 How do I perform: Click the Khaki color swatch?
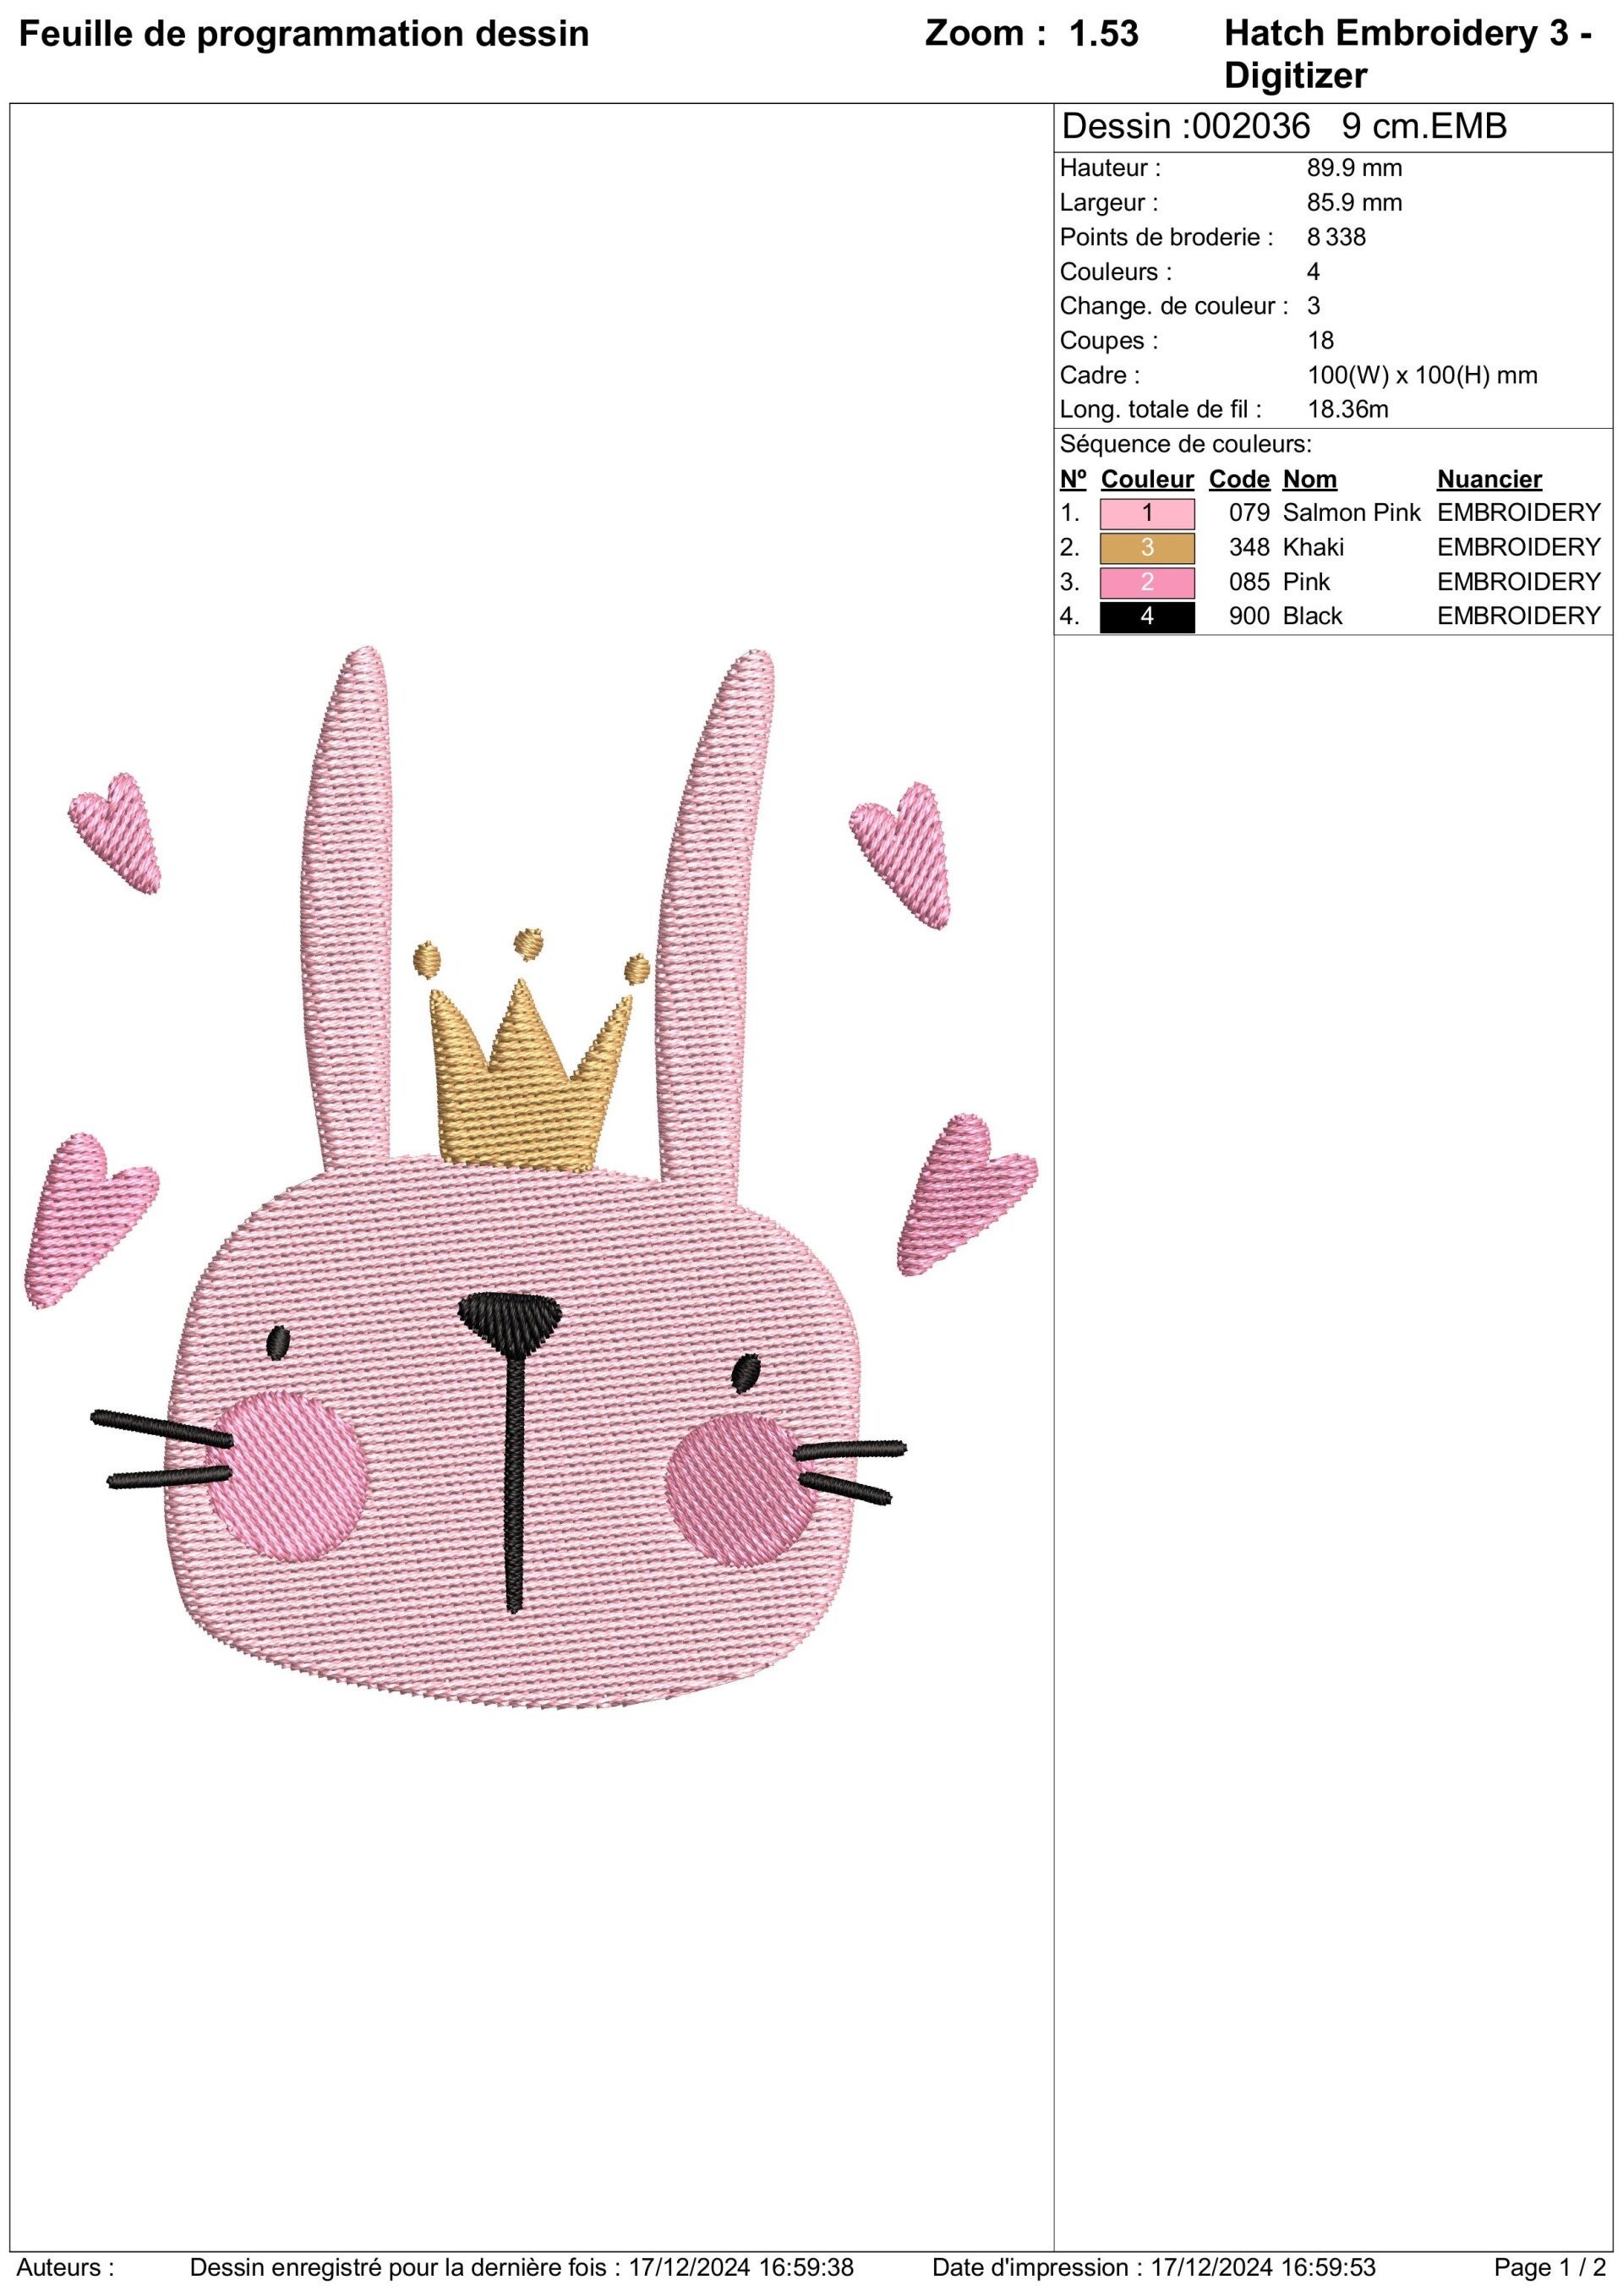pos(1146,548)
